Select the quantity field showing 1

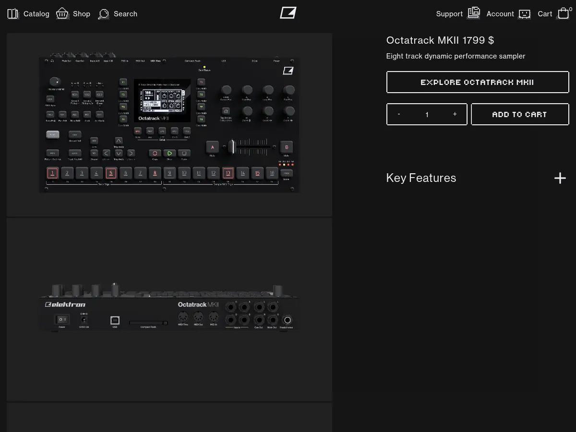point(427,114)
